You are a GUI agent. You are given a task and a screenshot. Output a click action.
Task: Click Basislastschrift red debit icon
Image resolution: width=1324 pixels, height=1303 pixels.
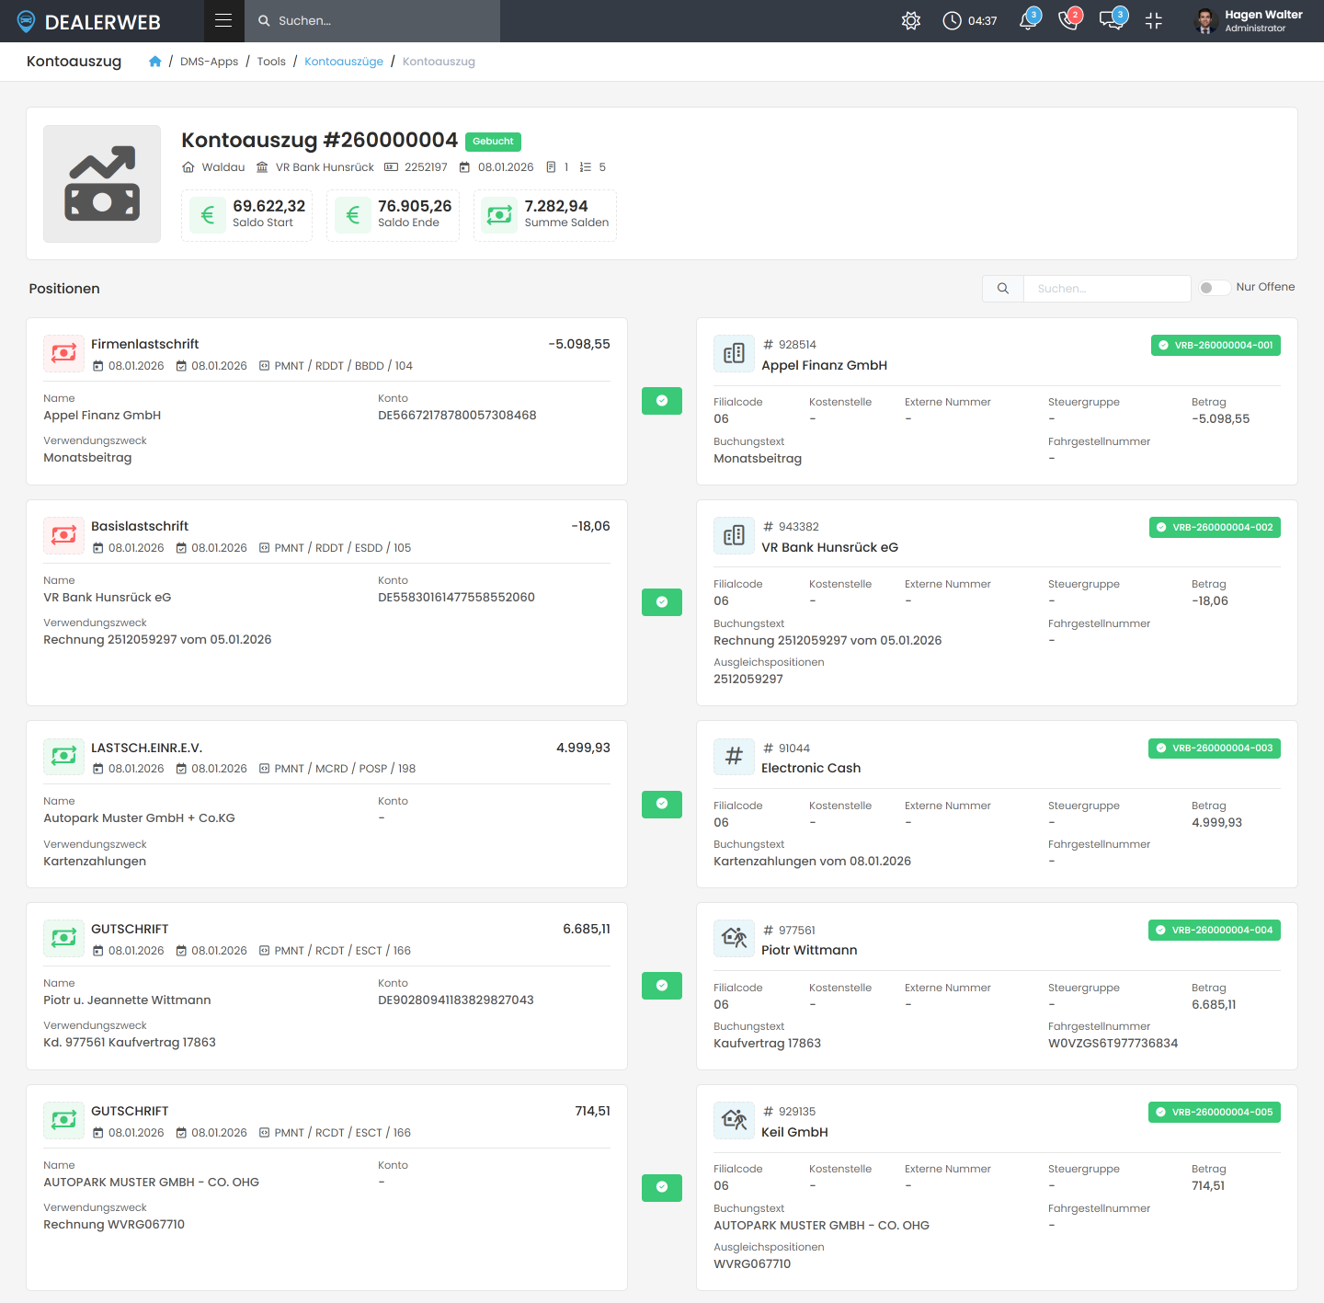point(63,535)
